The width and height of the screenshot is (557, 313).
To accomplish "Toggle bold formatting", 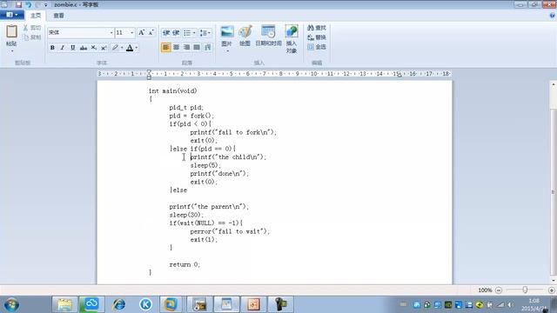I will pyautogui.click(x=52, y=48).
